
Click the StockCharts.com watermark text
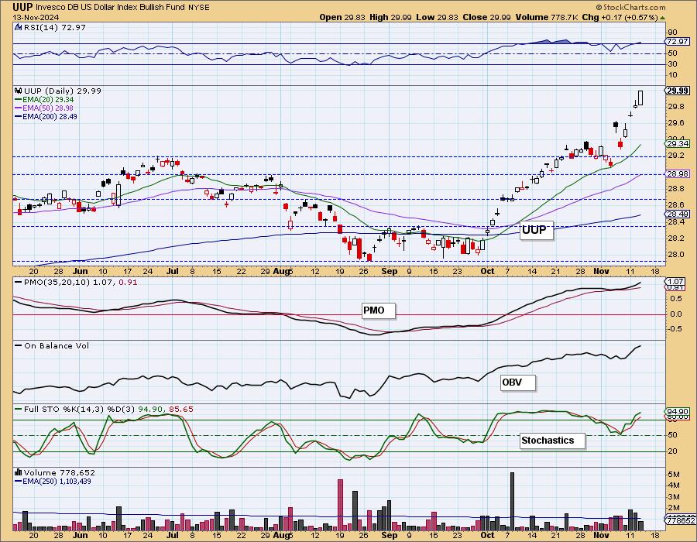tap(630, 7)
